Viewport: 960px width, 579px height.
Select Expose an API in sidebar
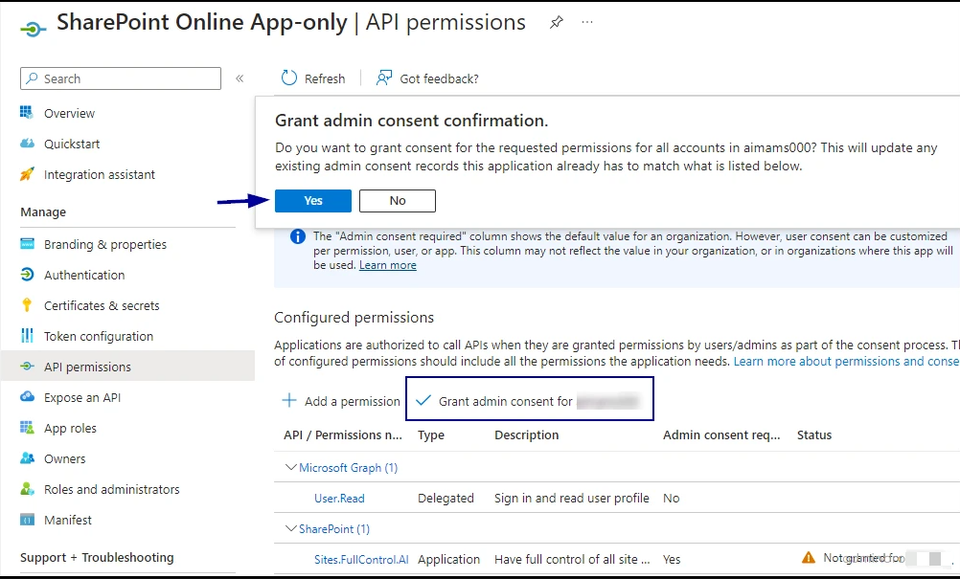point(81,397)
